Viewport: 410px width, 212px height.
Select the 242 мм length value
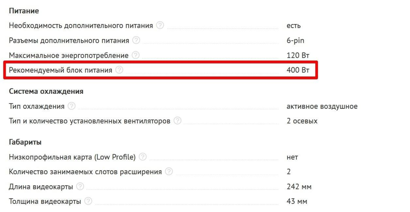tap(299, 187)
